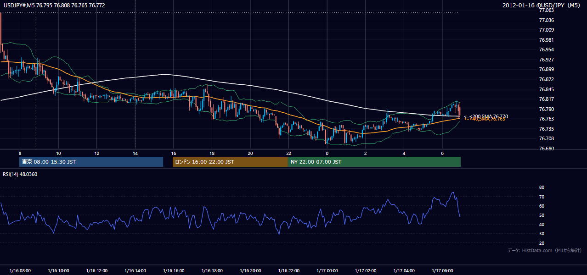Click the 76.708 price axis value

546,138
